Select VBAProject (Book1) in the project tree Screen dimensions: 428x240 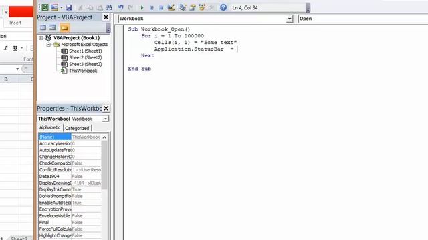point(77,38)
